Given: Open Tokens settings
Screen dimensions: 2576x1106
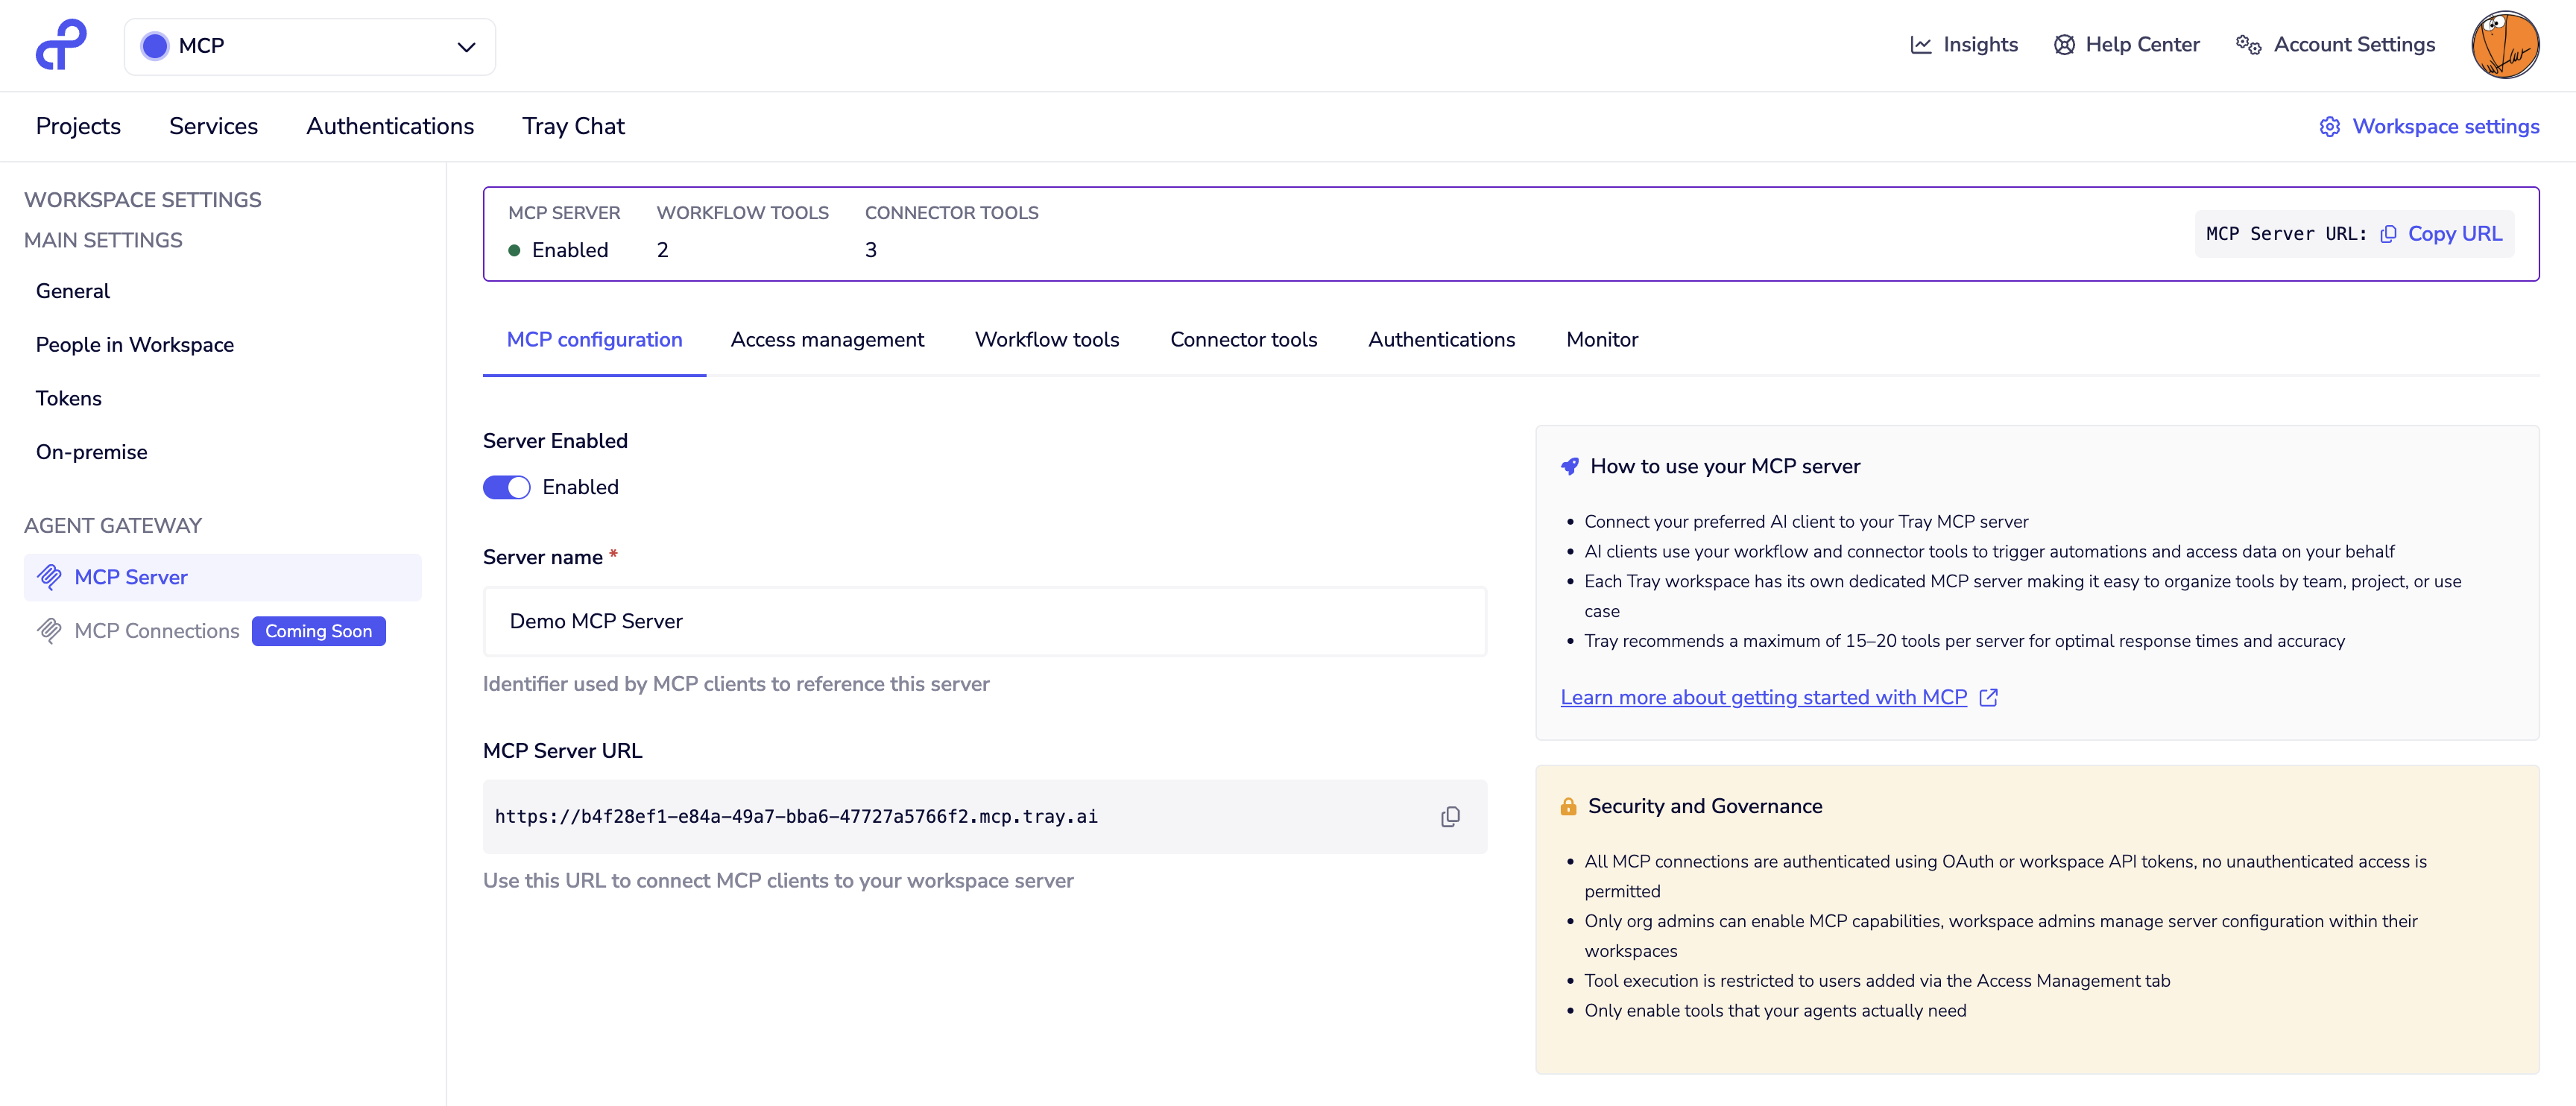Looking at the screenshot, I should pyautogui.click(x=69, y=399).
